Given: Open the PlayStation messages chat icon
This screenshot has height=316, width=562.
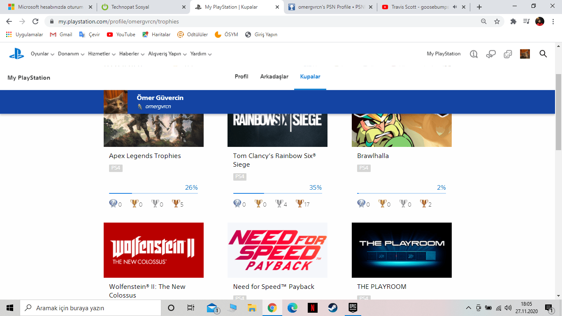Looking at the screenshot, I should [x=491, y=54].
